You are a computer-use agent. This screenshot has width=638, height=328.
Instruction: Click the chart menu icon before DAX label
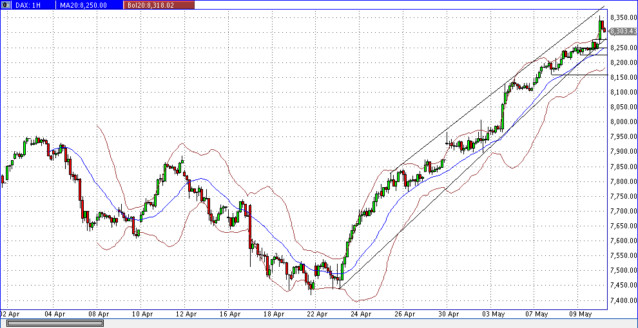coord(5,5)
